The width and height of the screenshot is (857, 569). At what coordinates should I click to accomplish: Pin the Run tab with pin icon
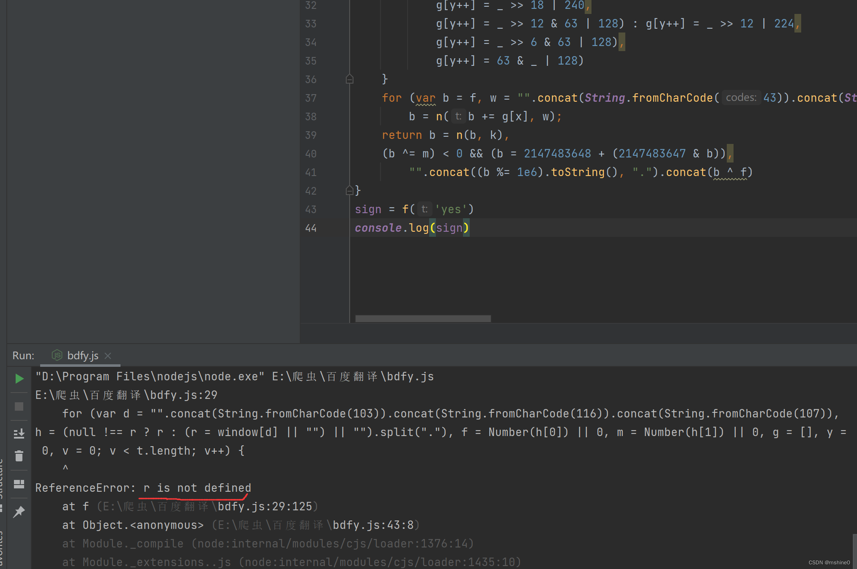pos(19,512)
